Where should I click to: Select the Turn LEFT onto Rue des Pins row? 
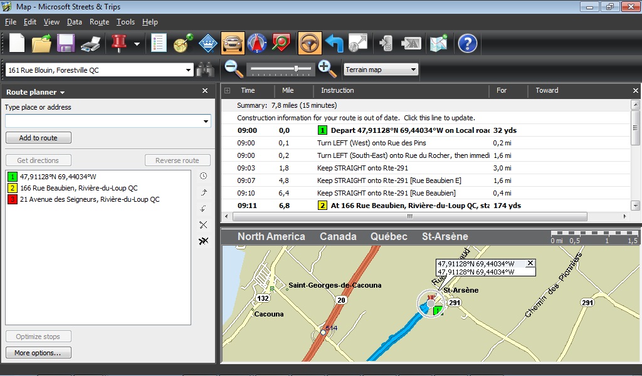point(426,143)
